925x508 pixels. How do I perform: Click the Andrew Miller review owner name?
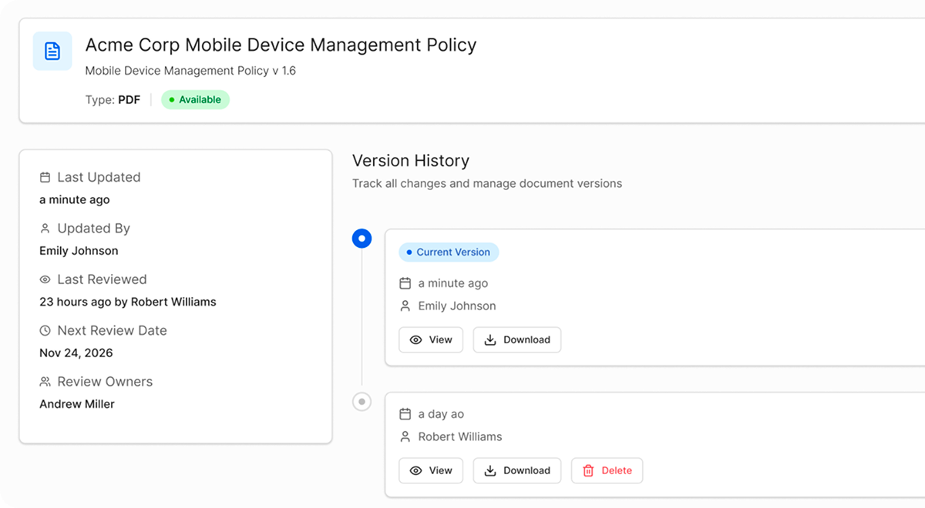(x=77, y=404)
